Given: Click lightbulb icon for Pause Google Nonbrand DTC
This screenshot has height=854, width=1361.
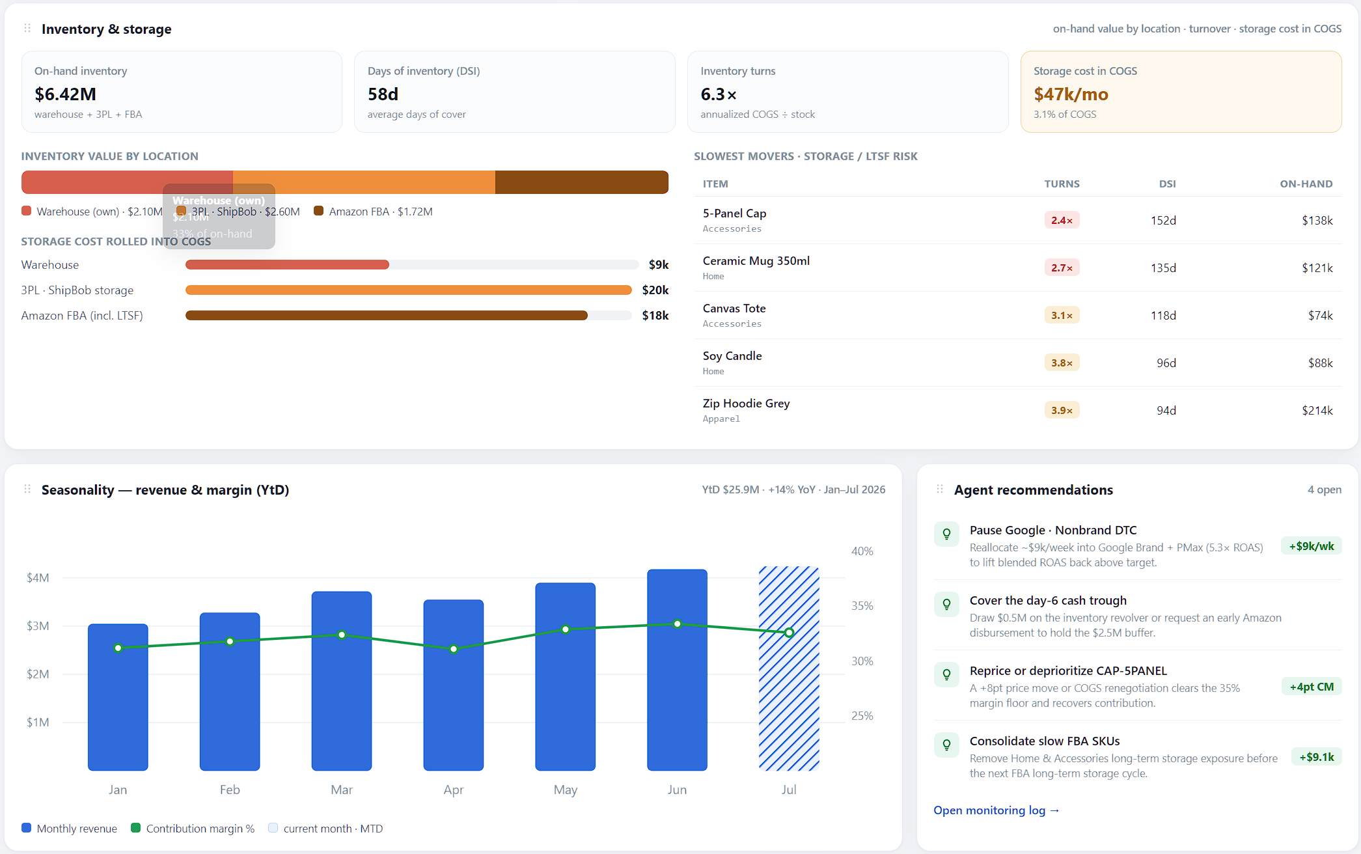Looking at the screenshot, I should 946,534.
